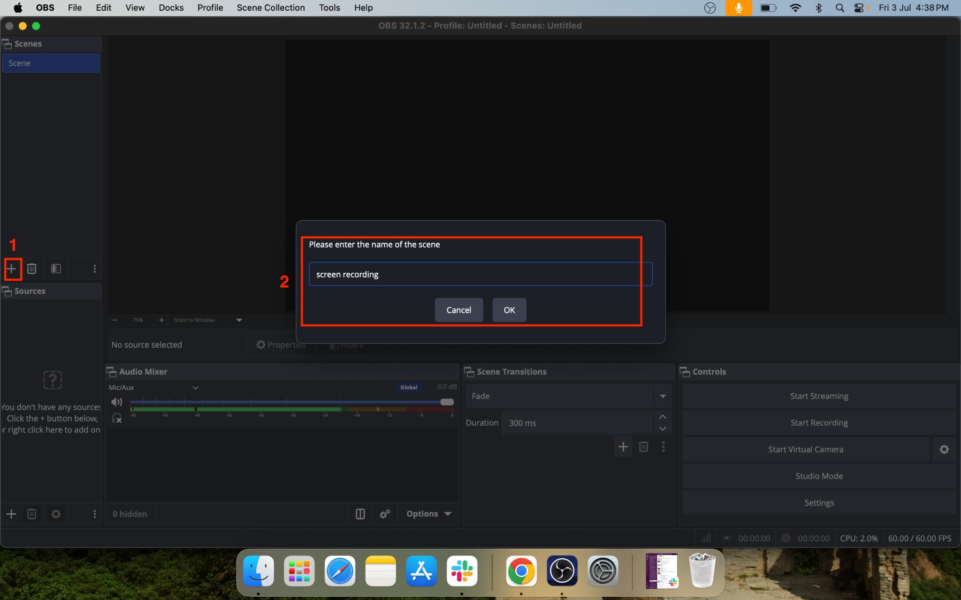
Task: Open Launchpad from the Dock
Action: point(299,571)
